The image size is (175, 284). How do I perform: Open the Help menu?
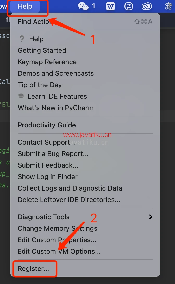[25, 6]
